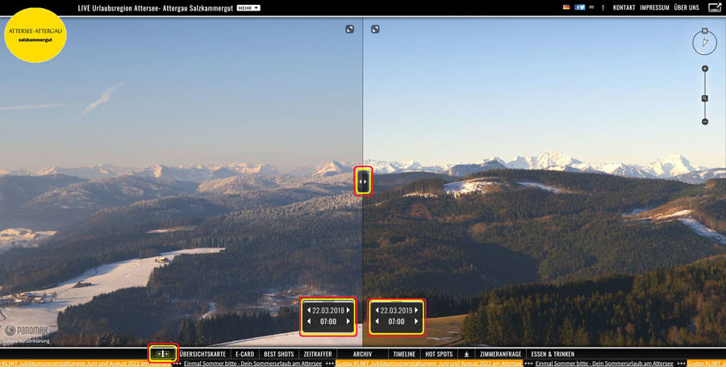This screenshot has height=367, width=726.
Task: Open Gustav KLIMT Jubiläumsveranstaltungen ticker link
Action: tap(429, 364)
